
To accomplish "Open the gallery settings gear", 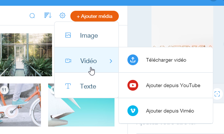I will point(62,15).
